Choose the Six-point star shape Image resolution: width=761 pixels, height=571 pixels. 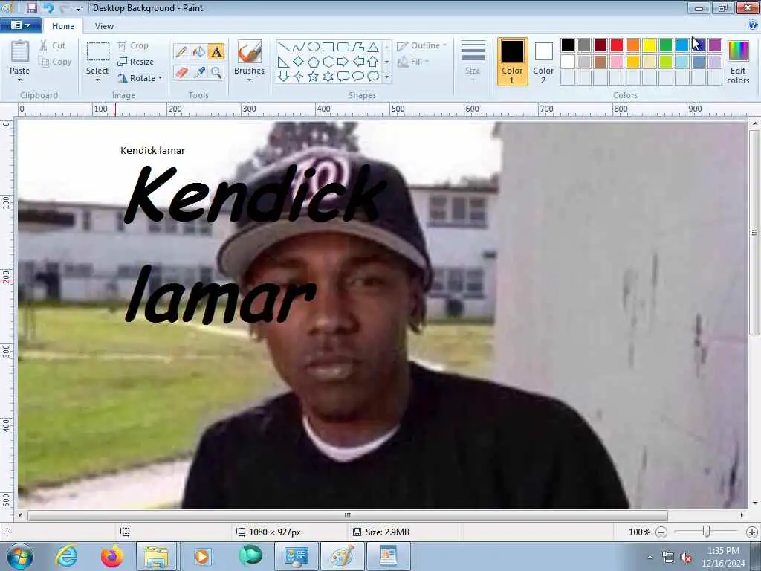(328, 77)
